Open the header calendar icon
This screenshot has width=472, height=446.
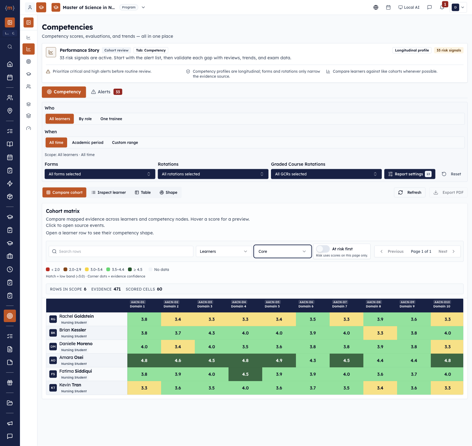(388, 7)
